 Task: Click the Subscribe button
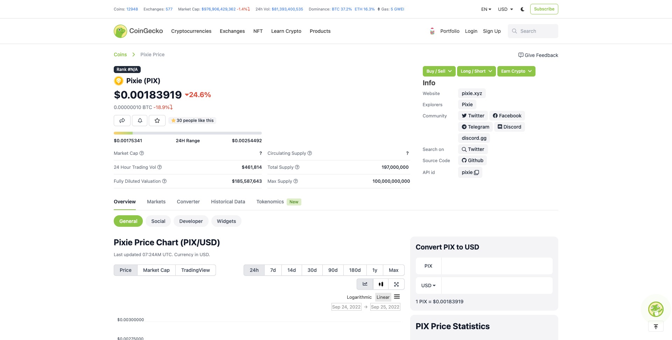pos(544,9)
